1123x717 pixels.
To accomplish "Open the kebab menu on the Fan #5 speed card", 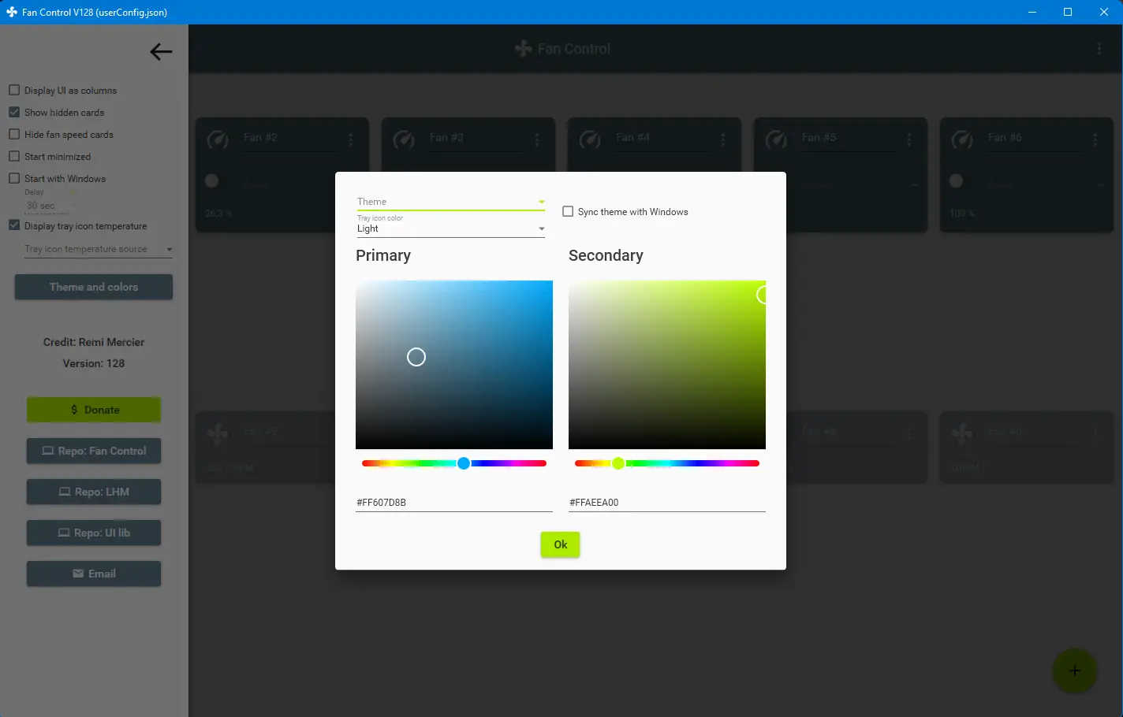I will (x=909, y=433).
